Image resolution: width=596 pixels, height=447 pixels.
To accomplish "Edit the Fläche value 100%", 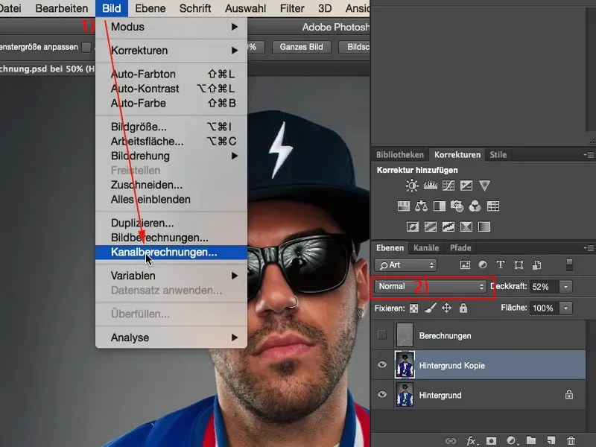I will click(x=544, y=308).
